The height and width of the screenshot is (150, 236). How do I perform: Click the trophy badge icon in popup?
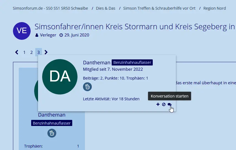click(87, 87)
